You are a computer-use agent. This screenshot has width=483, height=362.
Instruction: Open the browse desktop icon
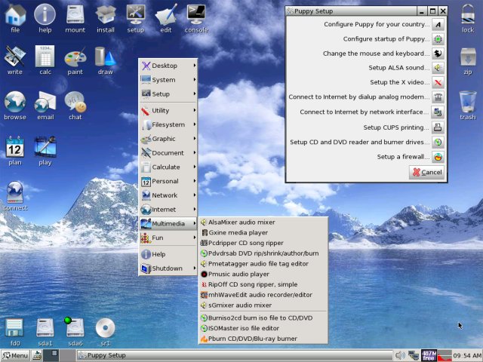click(x=14, y=102)
